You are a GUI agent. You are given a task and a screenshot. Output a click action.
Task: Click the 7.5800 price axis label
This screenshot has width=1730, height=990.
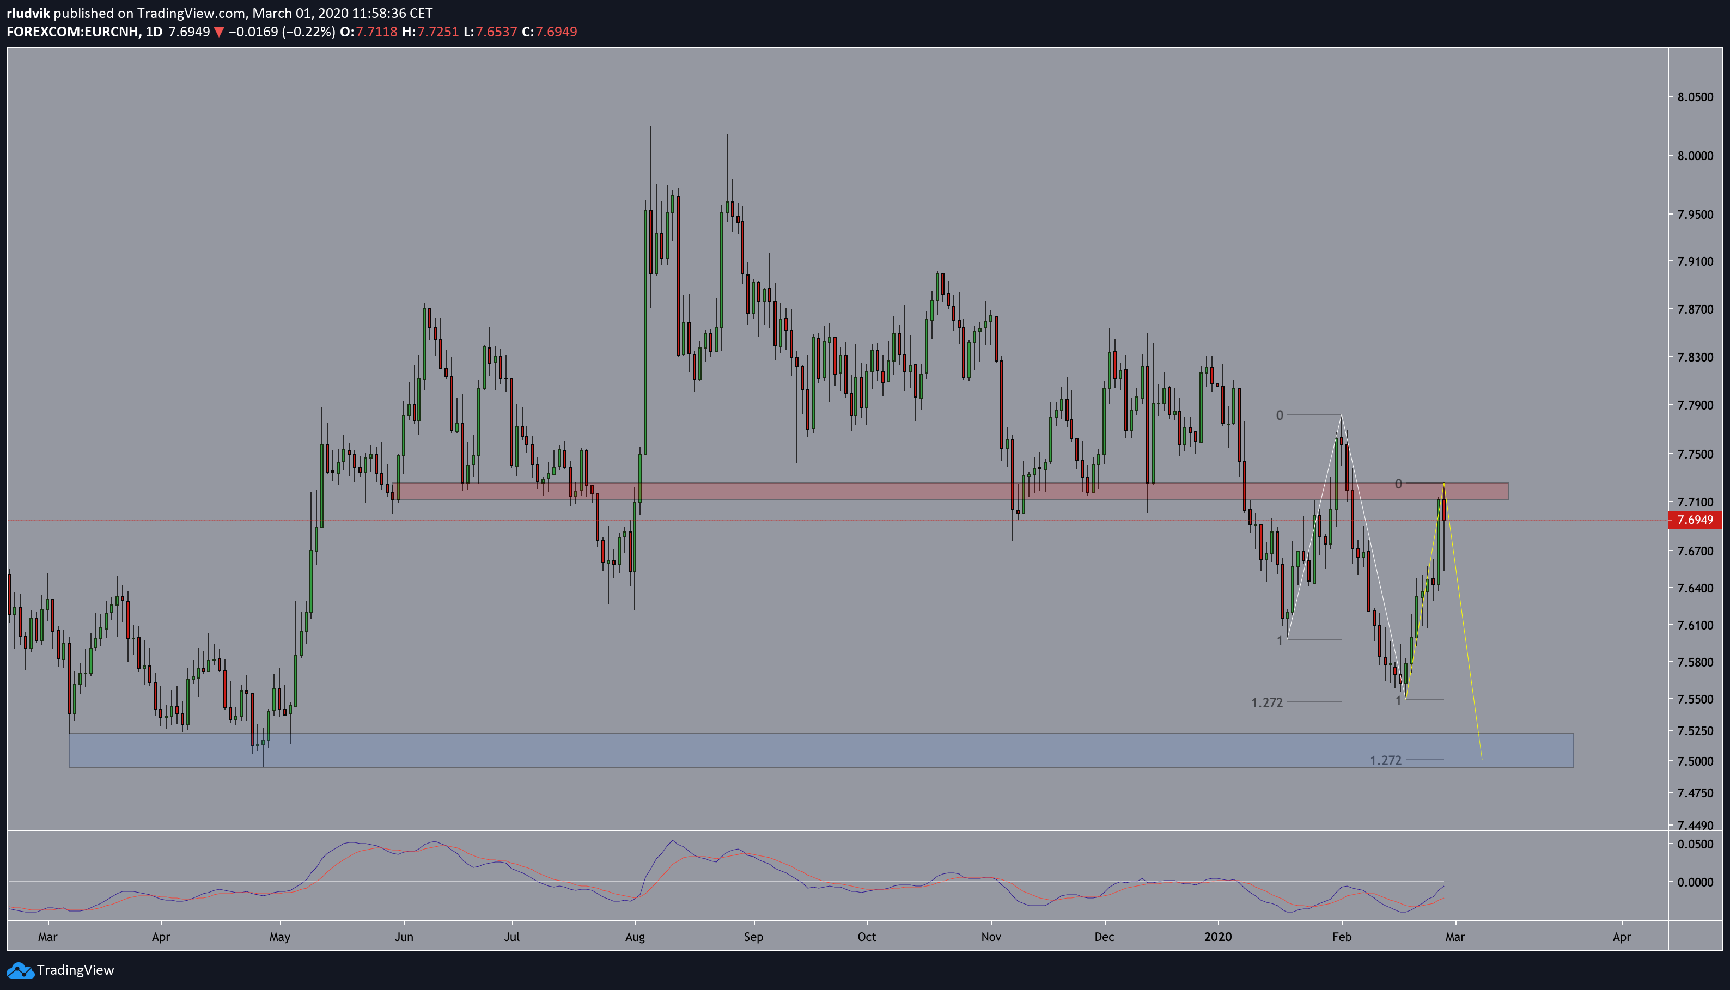coord(1695,662)
